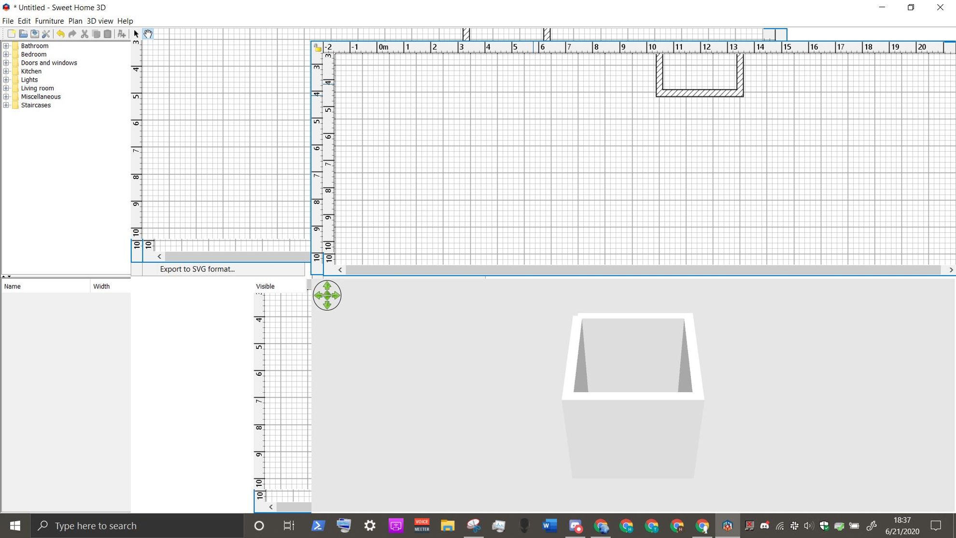This screenshot has width=956, height=538.
Task: Click the Redo arrow icon
Action: point(72,34)
